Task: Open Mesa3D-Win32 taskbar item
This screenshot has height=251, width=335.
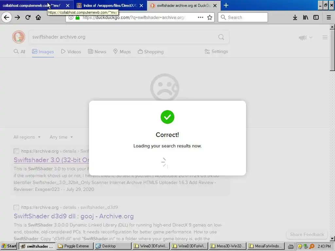Action: coord(228,246)
